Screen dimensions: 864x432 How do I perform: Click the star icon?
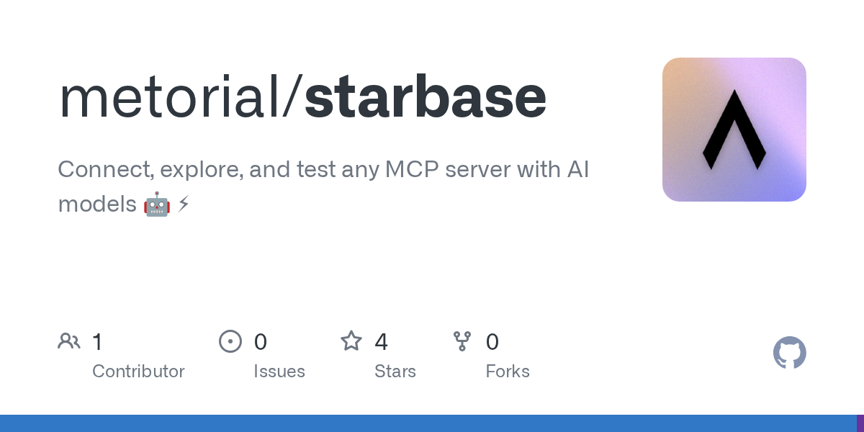(351, 341)
